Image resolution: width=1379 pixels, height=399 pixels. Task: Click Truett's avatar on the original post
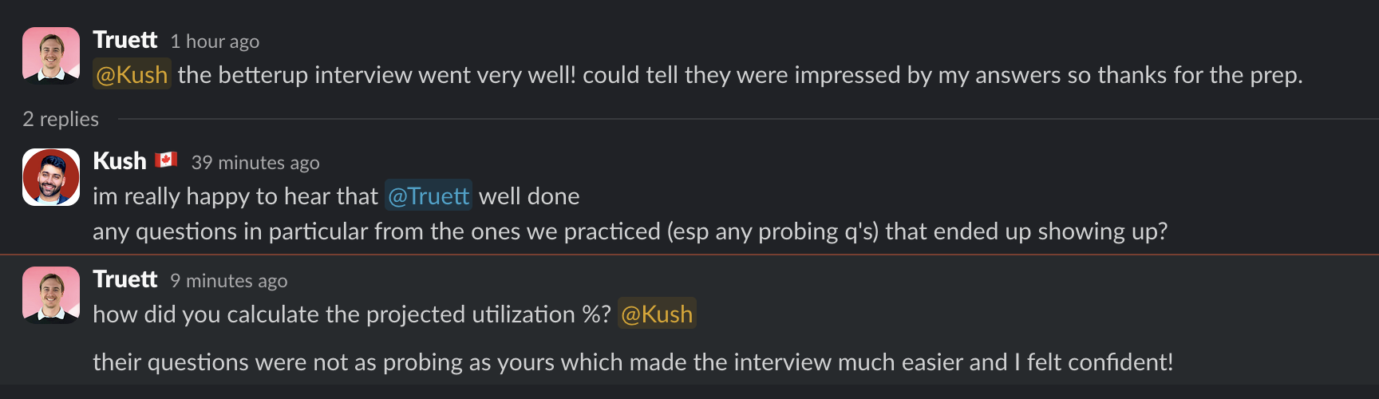[x=51, y=56]
